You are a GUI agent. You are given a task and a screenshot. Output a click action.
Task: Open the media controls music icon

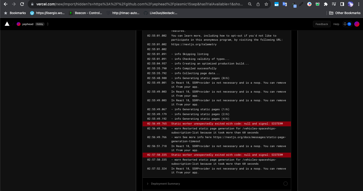pos(334,4)
